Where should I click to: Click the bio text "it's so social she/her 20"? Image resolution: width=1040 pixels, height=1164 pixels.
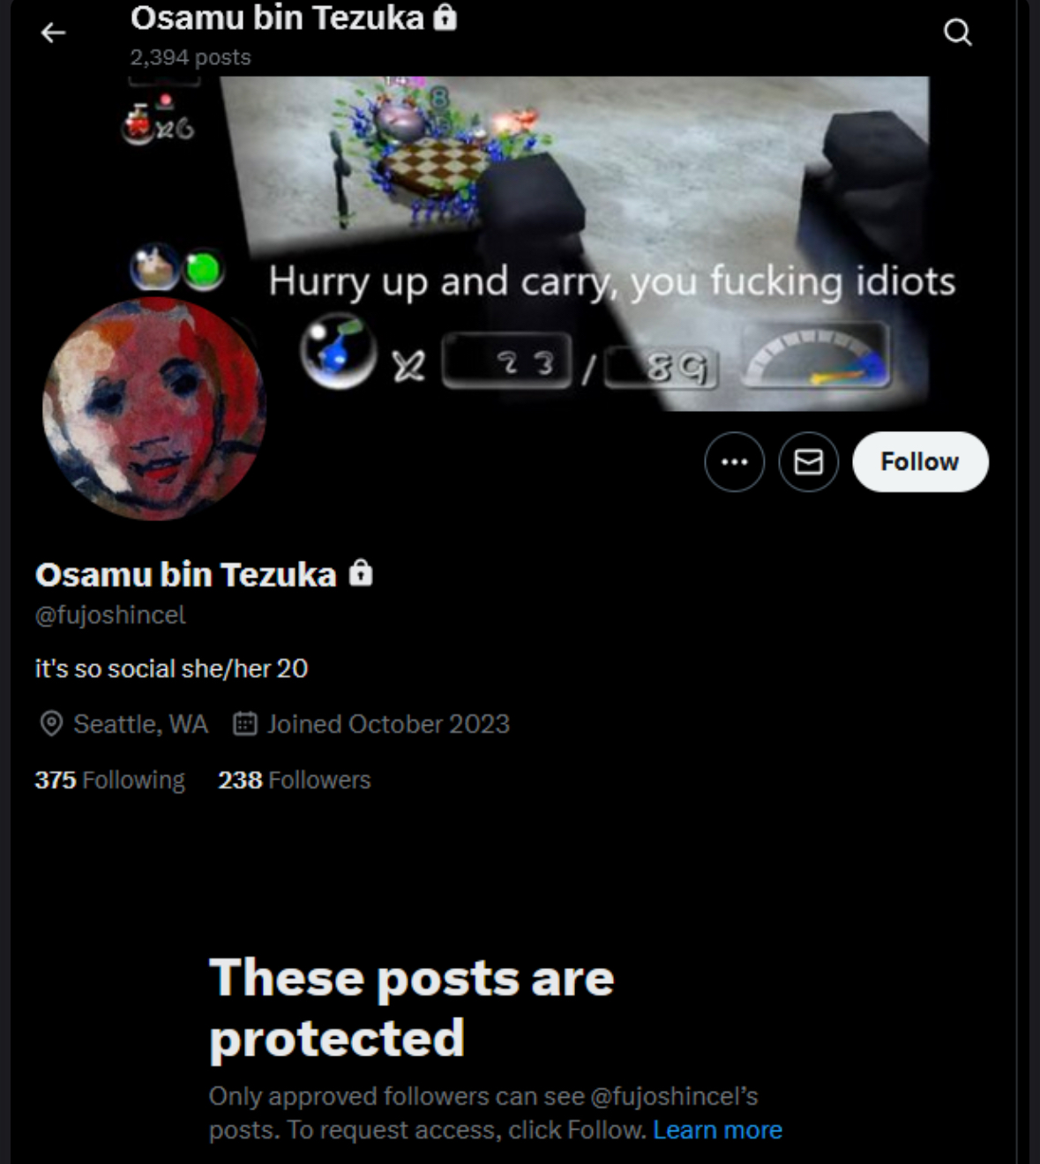tap(171, 668)
